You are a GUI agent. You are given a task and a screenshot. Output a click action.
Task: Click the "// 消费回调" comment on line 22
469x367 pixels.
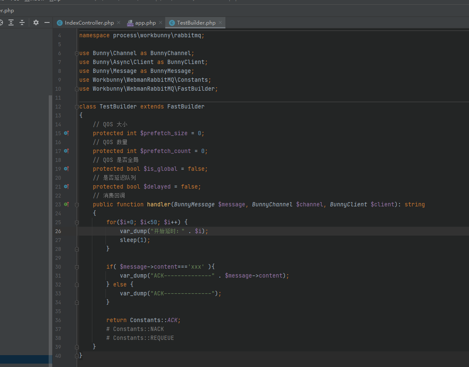point(109,196)
